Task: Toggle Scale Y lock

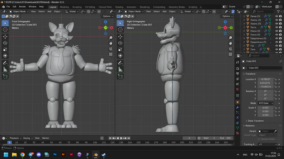Action: coord(275,112)
